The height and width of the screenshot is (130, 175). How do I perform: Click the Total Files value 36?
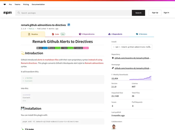click(133, 96)
